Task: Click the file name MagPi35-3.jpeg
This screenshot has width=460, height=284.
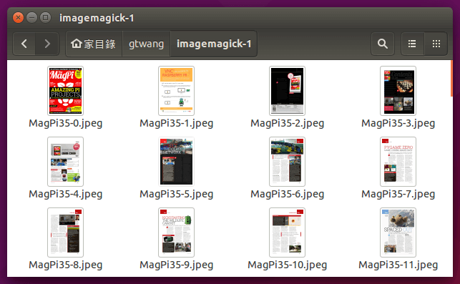Action: coord(398,124)
